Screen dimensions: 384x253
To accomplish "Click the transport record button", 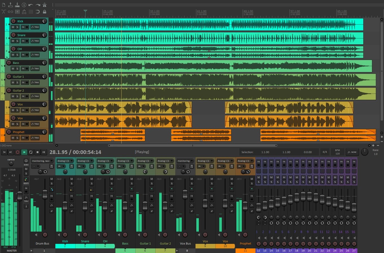I will click(18, 152).
